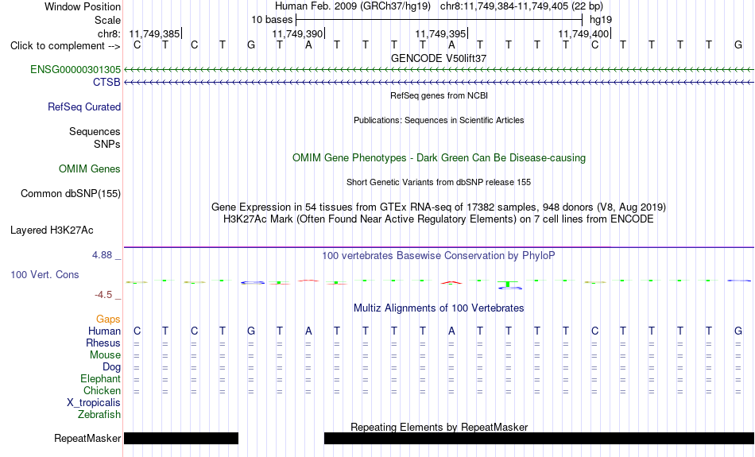The height and width of the screenshot is (457, 755).
Task: Click the OMIM Genes track label
Action: (x=90, y=169)
